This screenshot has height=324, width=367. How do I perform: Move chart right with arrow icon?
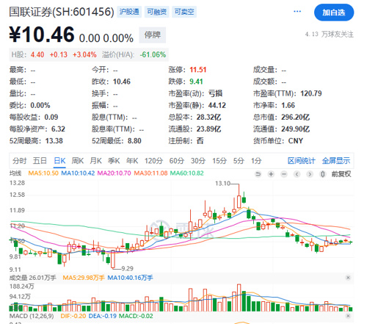point(310,174)
